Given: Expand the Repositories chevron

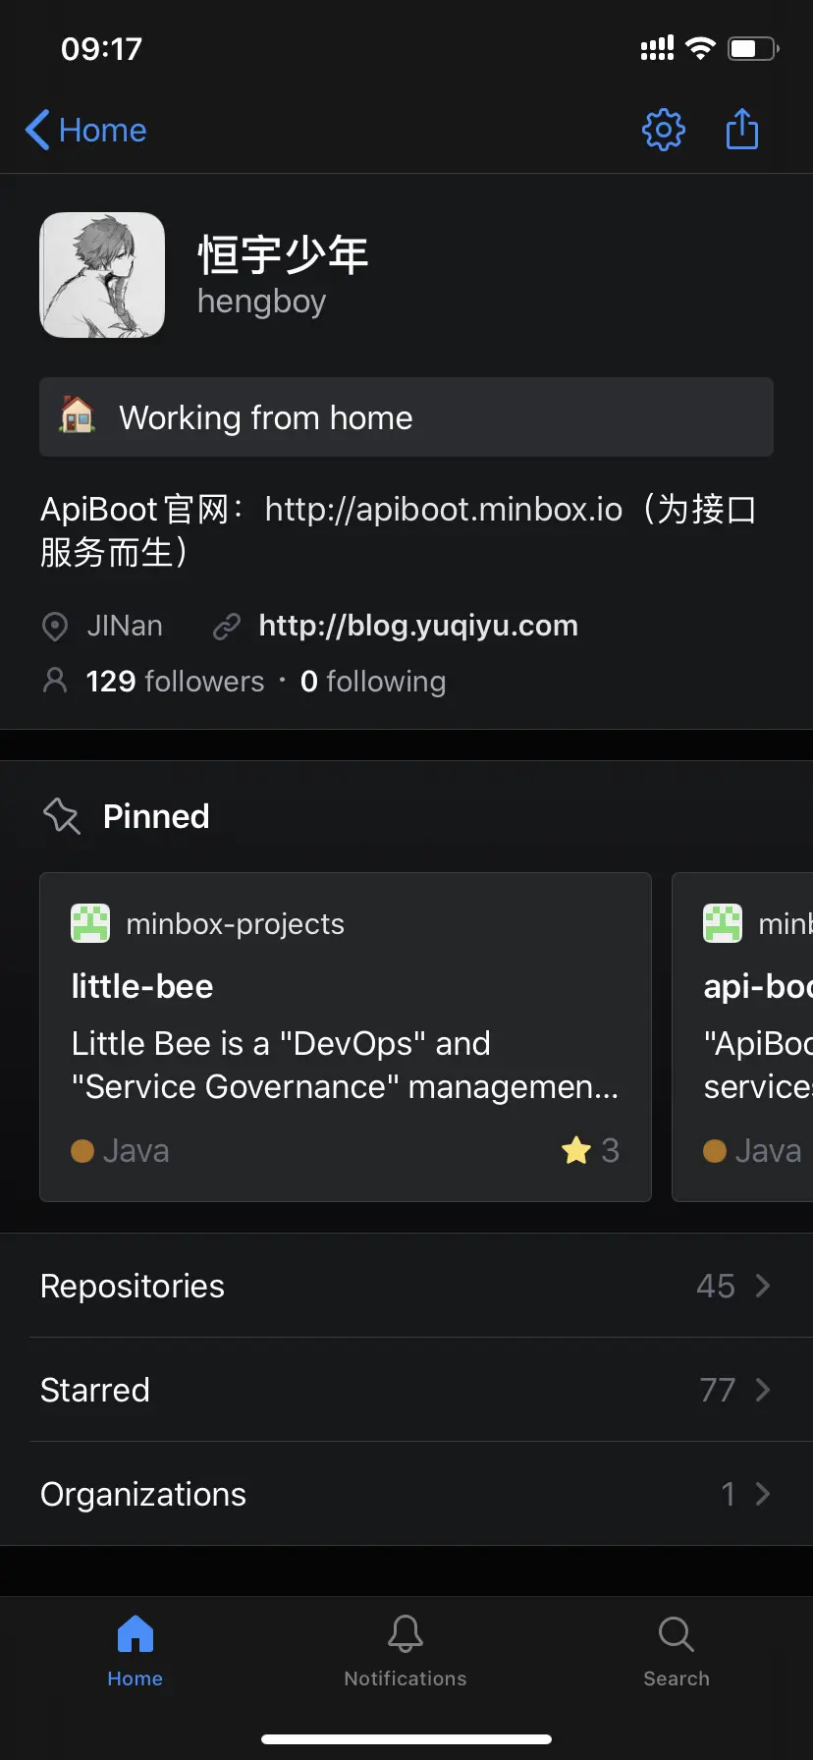Looking at the screenshot, I should click(x=763, y=1286).
